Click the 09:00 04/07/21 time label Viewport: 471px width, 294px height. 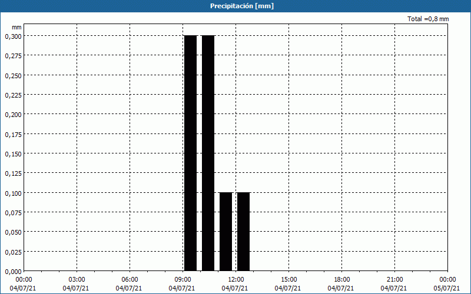tap(182, 284)
